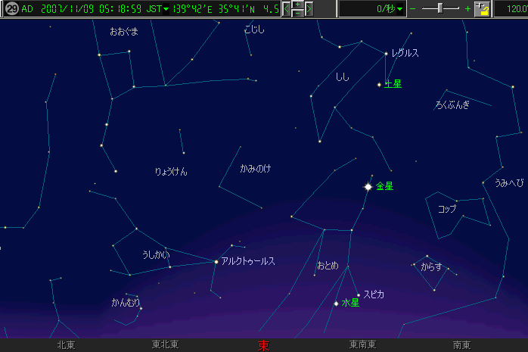Click the plus sign beside the slider

tap(467, 9)
